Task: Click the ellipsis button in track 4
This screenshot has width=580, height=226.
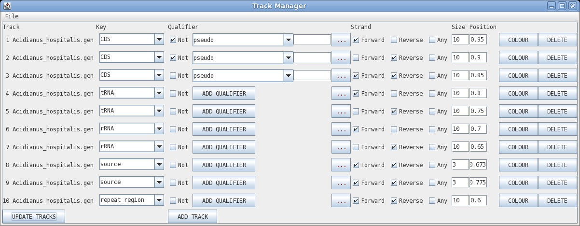Action: (341, 94)
